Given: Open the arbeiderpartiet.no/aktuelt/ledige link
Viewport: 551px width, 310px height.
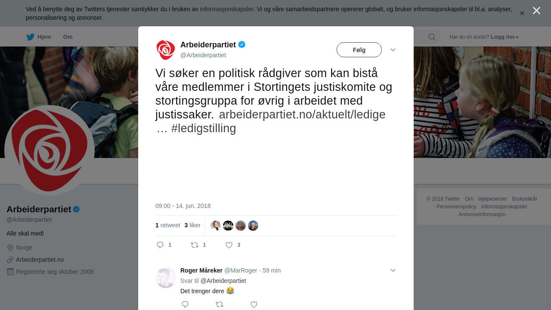Looking at the screenshot, I should point(302,115).
